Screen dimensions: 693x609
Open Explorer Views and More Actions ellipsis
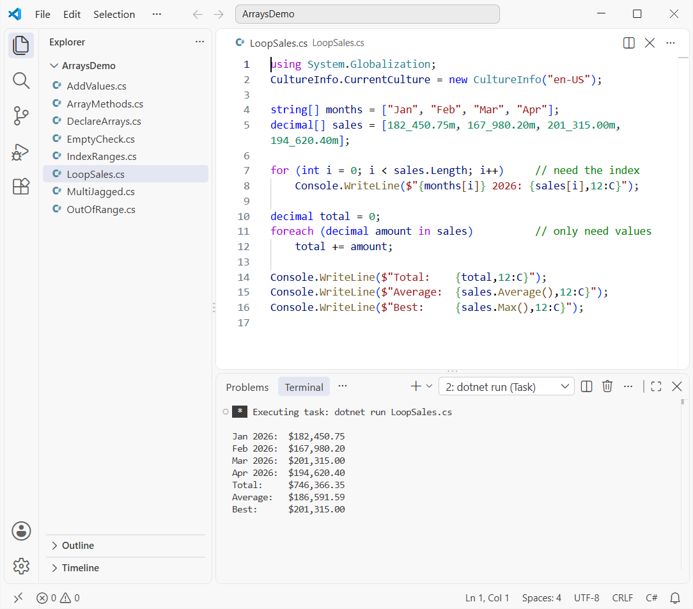point(199,42)
